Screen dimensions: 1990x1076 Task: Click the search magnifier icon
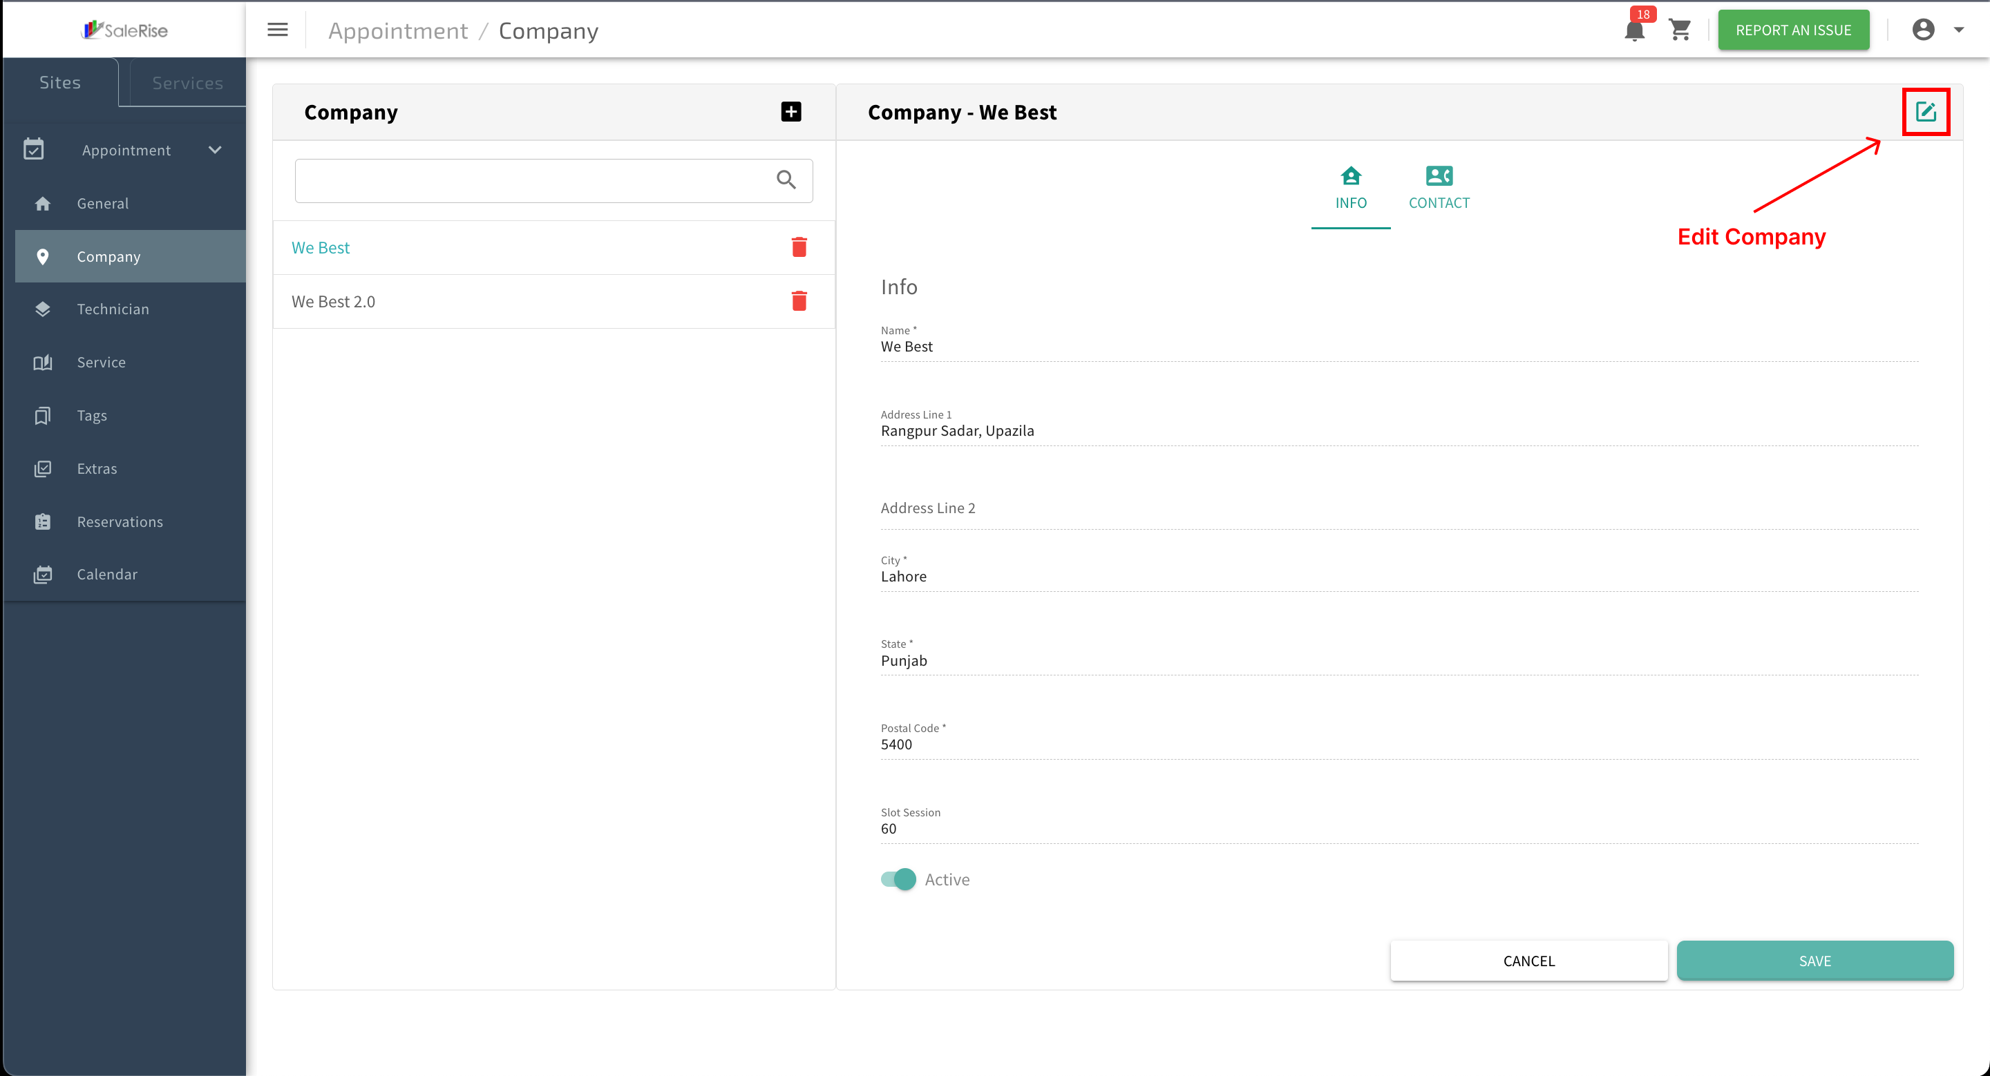click(786, 180)
